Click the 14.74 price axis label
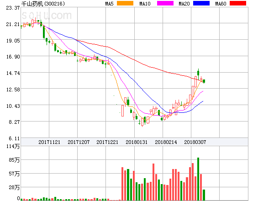 13,73
